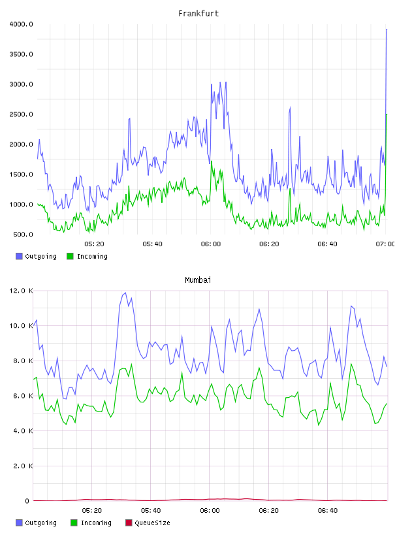
Task: Click the 06:40 time label in Mumbai chart
Action: [x=328, y=511]
